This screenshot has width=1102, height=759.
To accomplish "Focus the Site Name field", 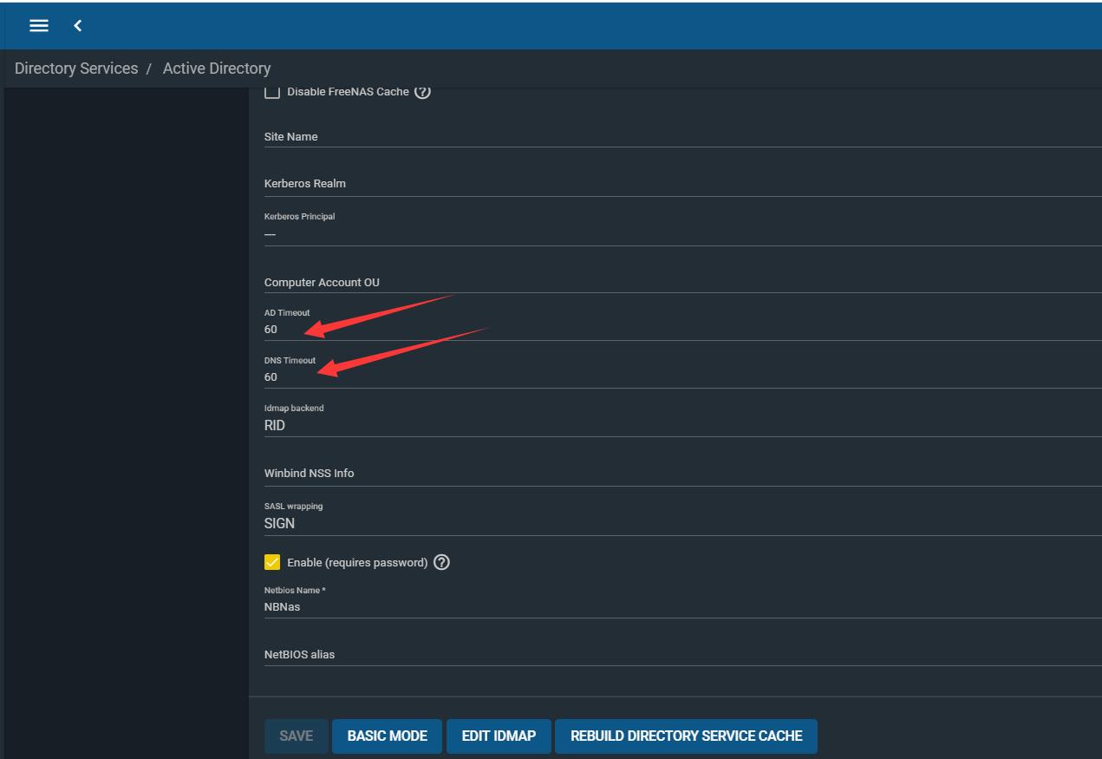I will click(676, 137).
